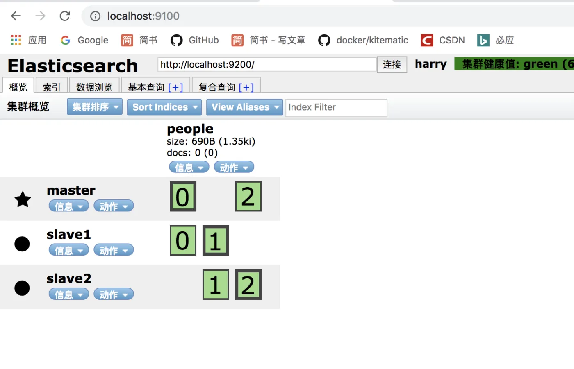This screenshot has height=369, width=574.
Task: Click replica shard 0 on slave1
Action: pos(183,240)
